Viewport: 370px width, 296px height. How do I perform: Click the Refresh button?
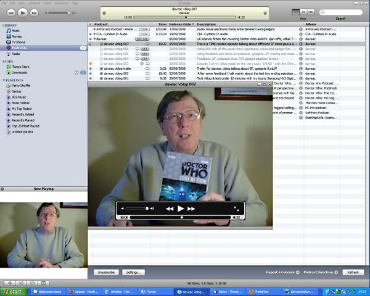point(353,273)
